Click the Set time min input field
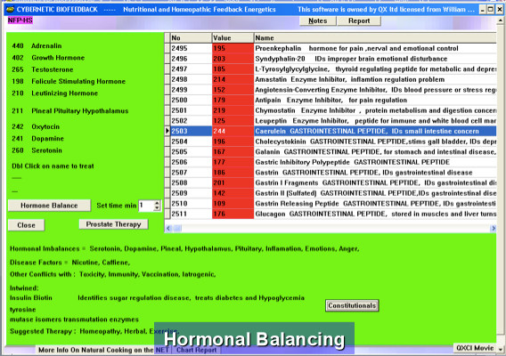 [x=146, y=206]
